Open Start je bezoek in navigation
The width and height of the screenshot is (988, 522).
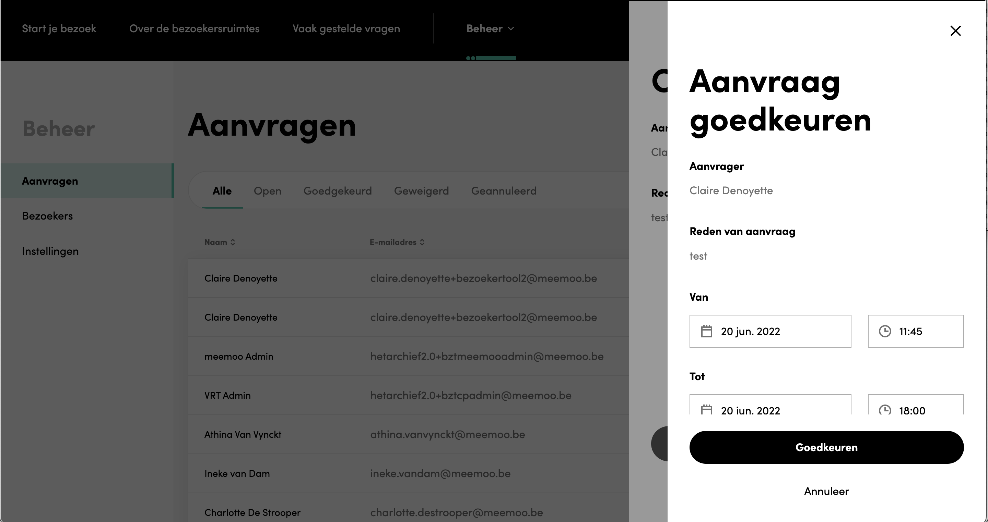click(x=59, y=29)
